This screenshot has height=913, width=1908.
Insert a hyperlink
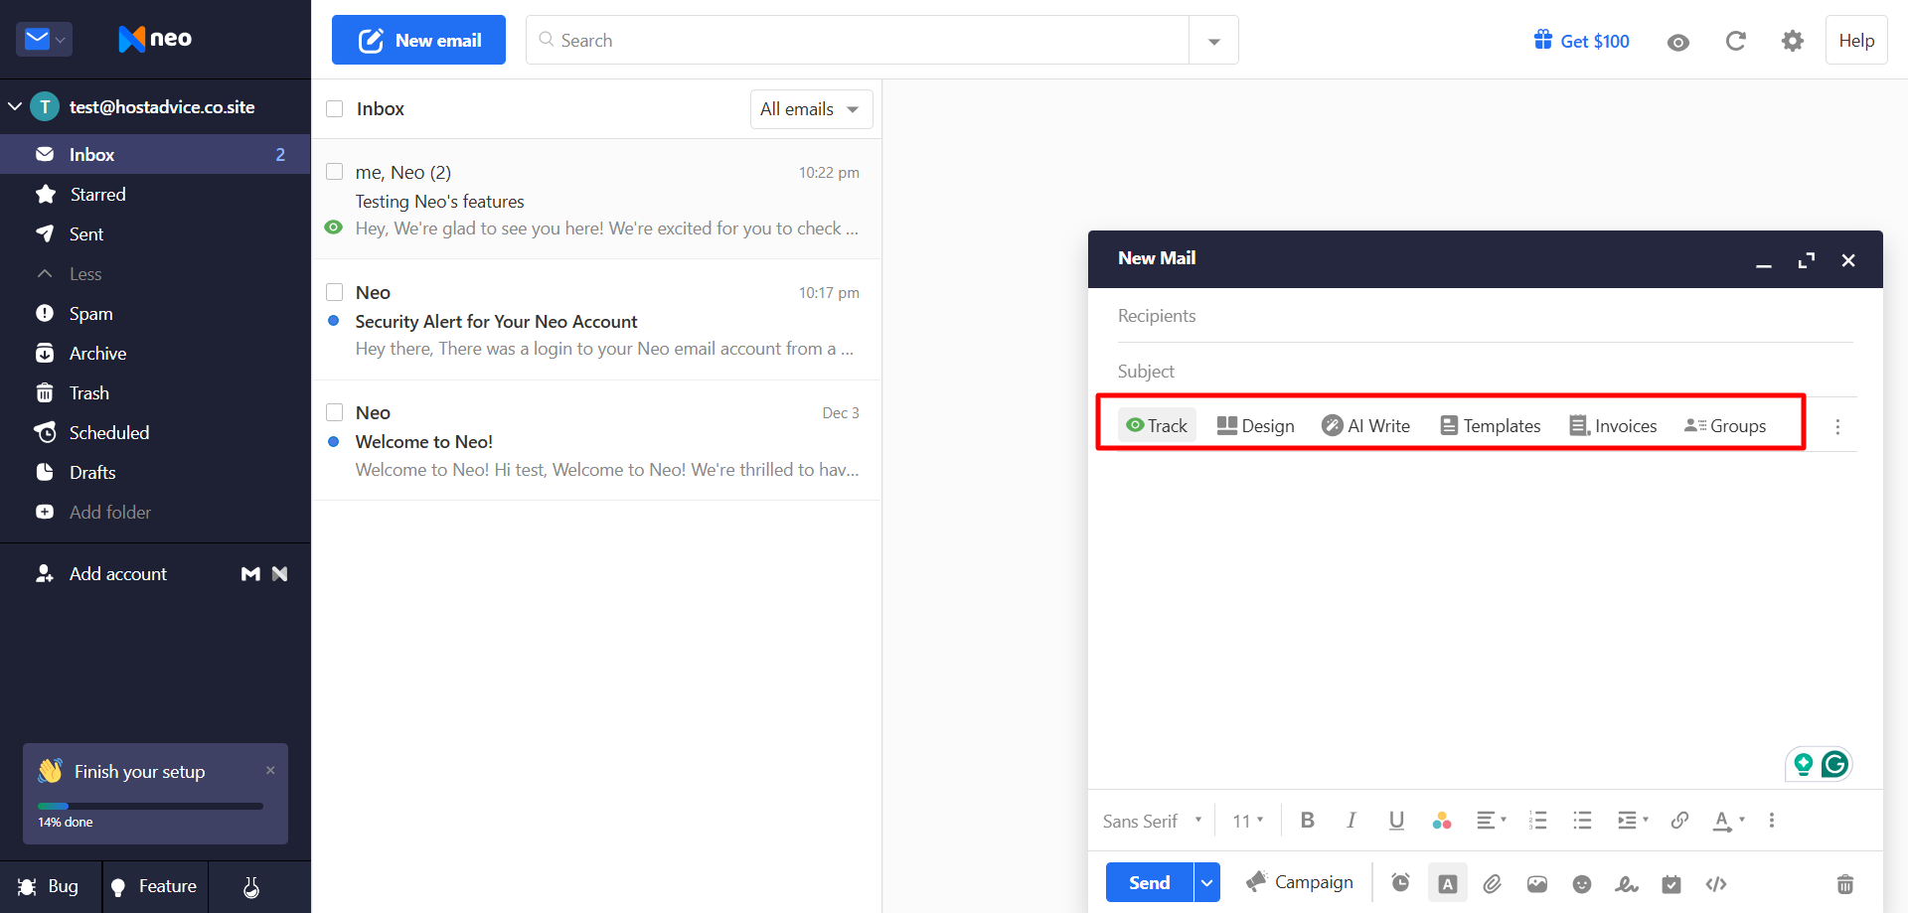click(1679, 820)
